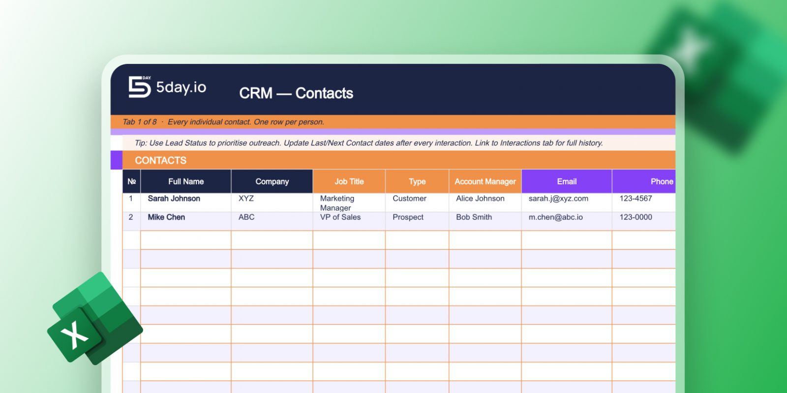Select the 'Sarah Johnson' cell
787x393 pixels.
pyautogui.click(x=186, y=202)
